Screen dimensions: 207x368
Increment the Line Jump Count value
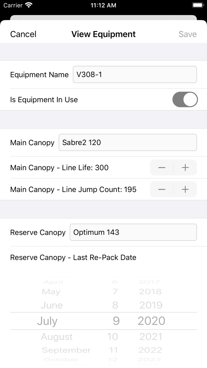[185, 189]
